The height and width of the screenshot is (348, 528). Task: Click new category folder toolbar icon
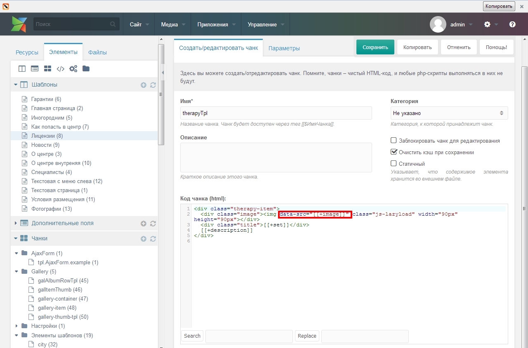pyautogui.click(x=86, y=68)
